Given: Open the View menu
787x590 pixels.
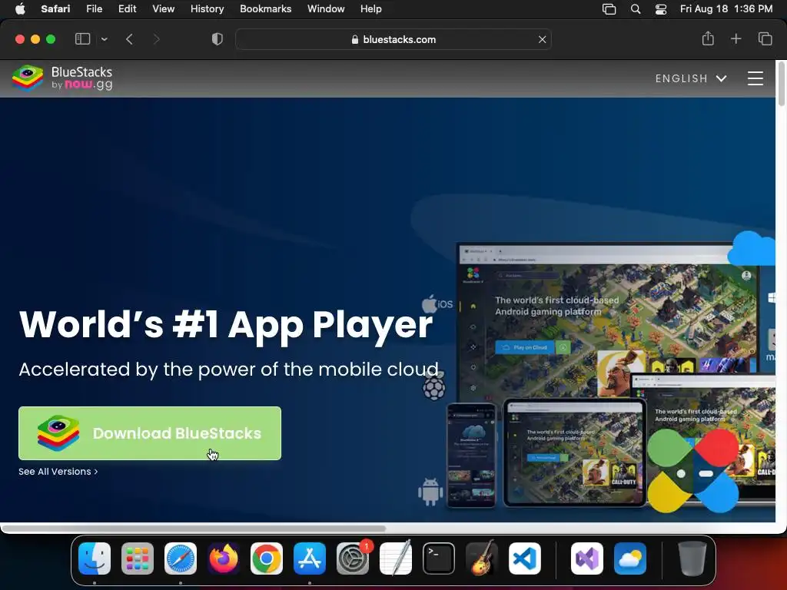Looking at the screenshot, I should [x=163, y=9].
